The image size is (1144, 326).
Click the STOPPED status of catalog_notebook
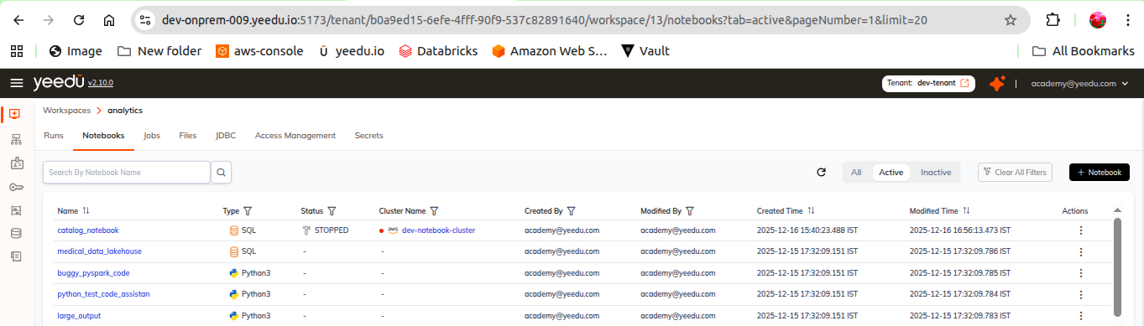(325, 230)
